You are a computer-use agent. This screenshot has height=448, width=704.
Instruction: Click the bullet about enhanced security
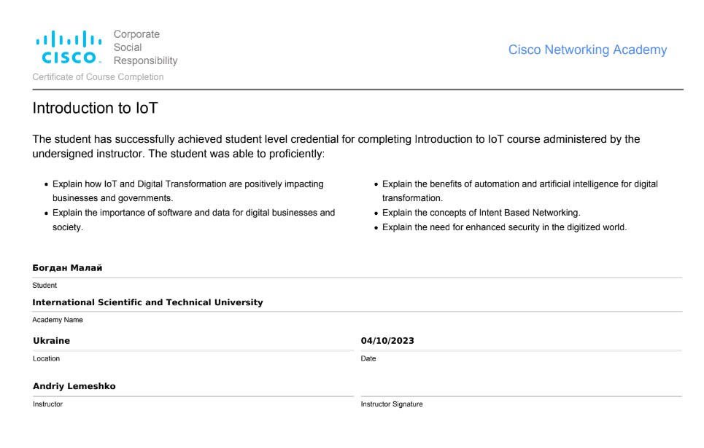pos(504,227)
